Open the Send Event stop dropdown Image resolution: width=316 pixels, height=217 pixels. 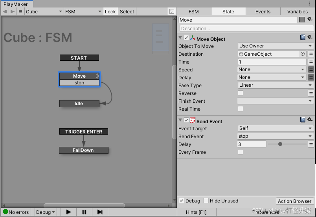(x=275, y=136)
